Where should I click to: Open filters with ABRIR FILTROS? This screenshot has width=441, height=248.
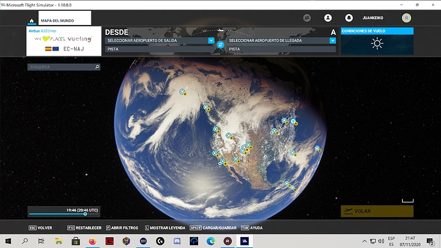point(122,228)
